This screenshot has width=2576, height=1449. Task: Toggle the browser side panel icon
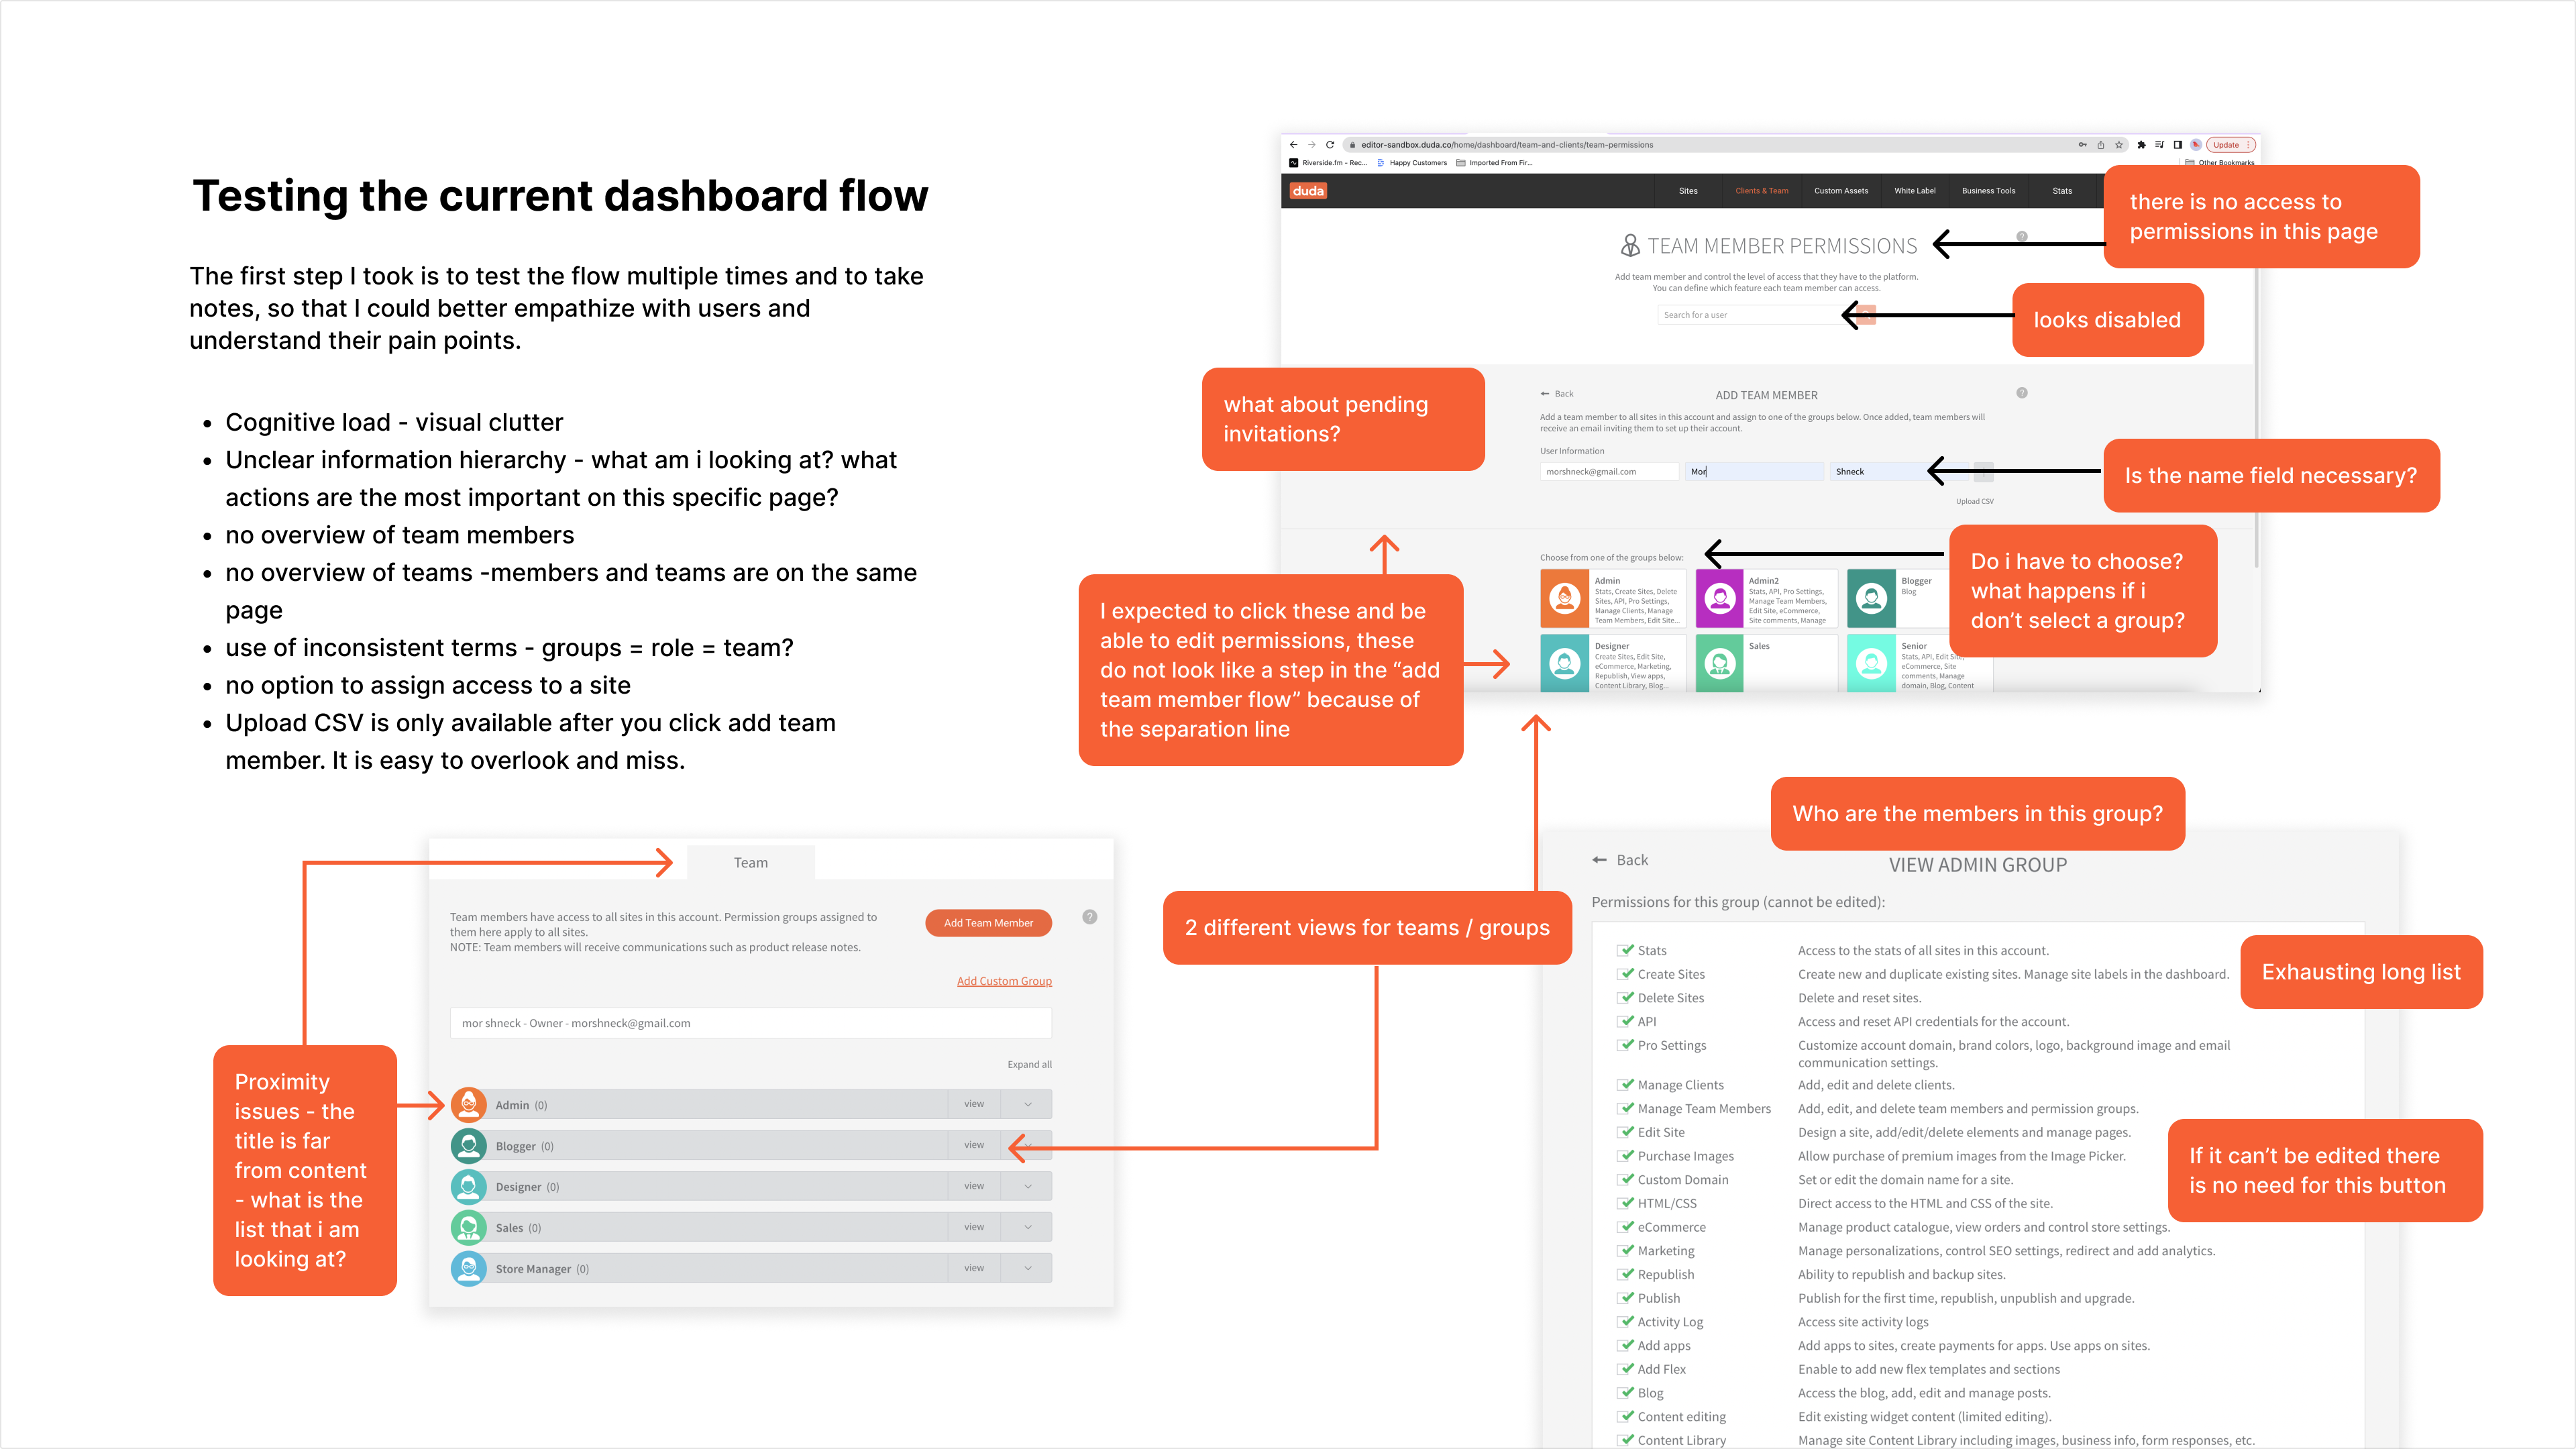coord(2177,145)
